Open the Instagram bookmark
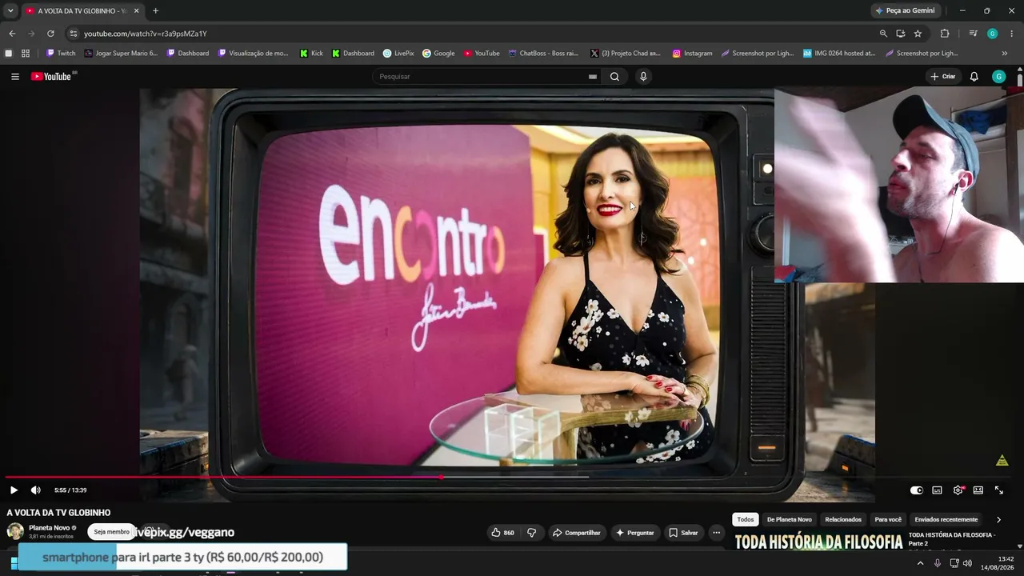The height and width of the screenshot is (576, 1024). click(692, 54)
